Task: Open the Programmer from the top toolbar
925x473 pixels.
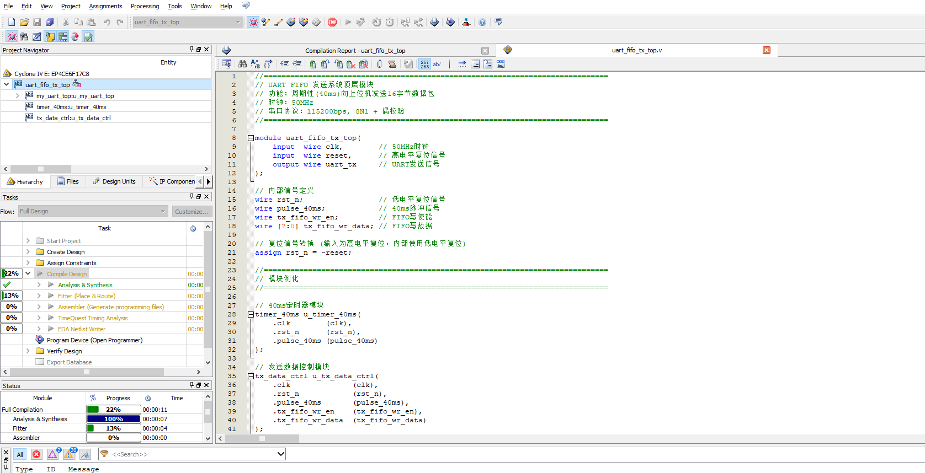Action: [x=450, y=22]
